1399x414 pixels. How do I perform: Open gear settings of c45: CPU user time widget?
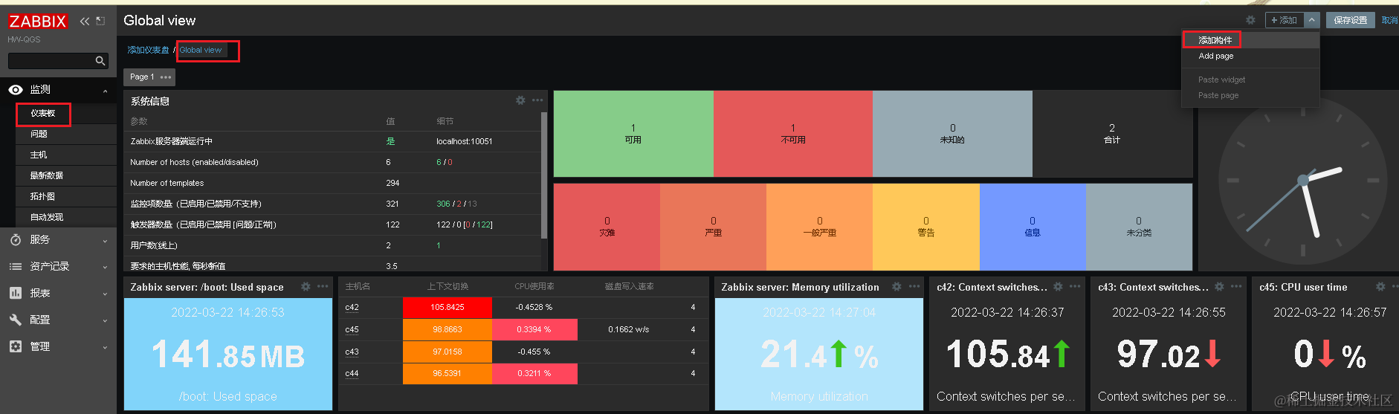pyautogui.click(x=1380, y=286)
